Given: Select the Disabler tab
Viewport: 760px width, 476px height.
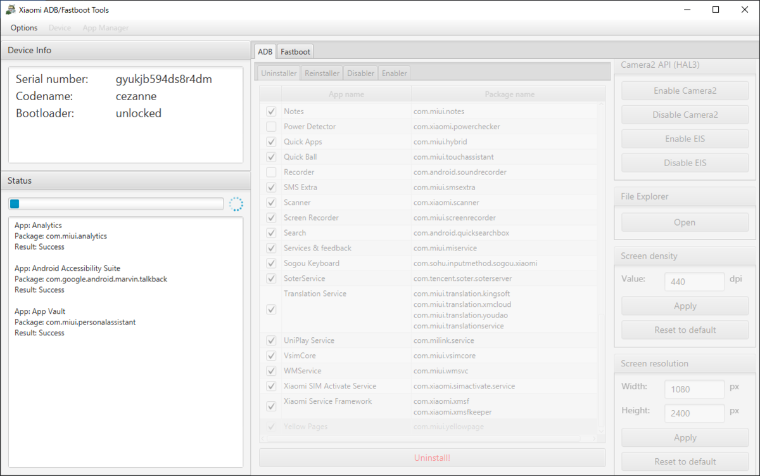Looking at the screenshot, I should pyautogui.click(x=360, y=73).
